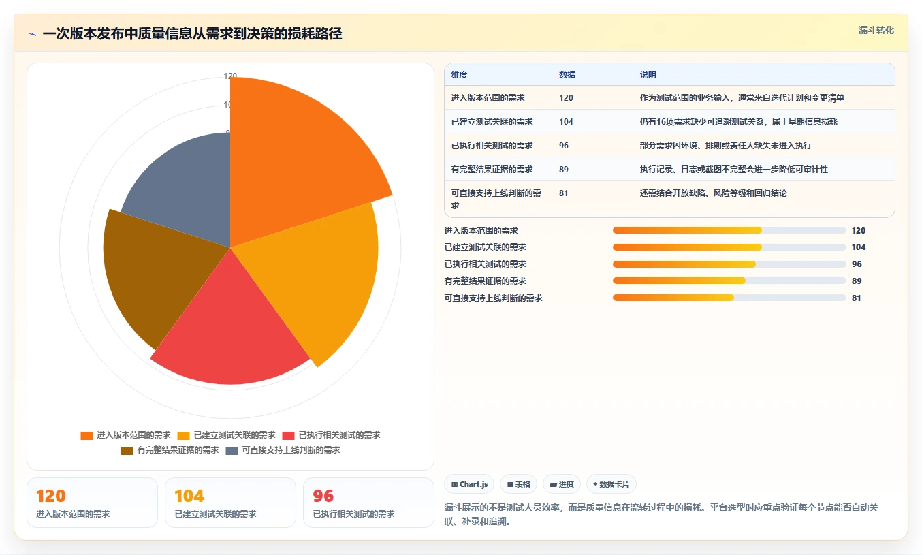Click the 维度 column header
This screenshot has height=555, width=922.
460,75
